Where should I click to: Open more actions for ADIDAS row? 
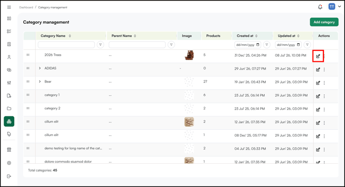(324, 70)
